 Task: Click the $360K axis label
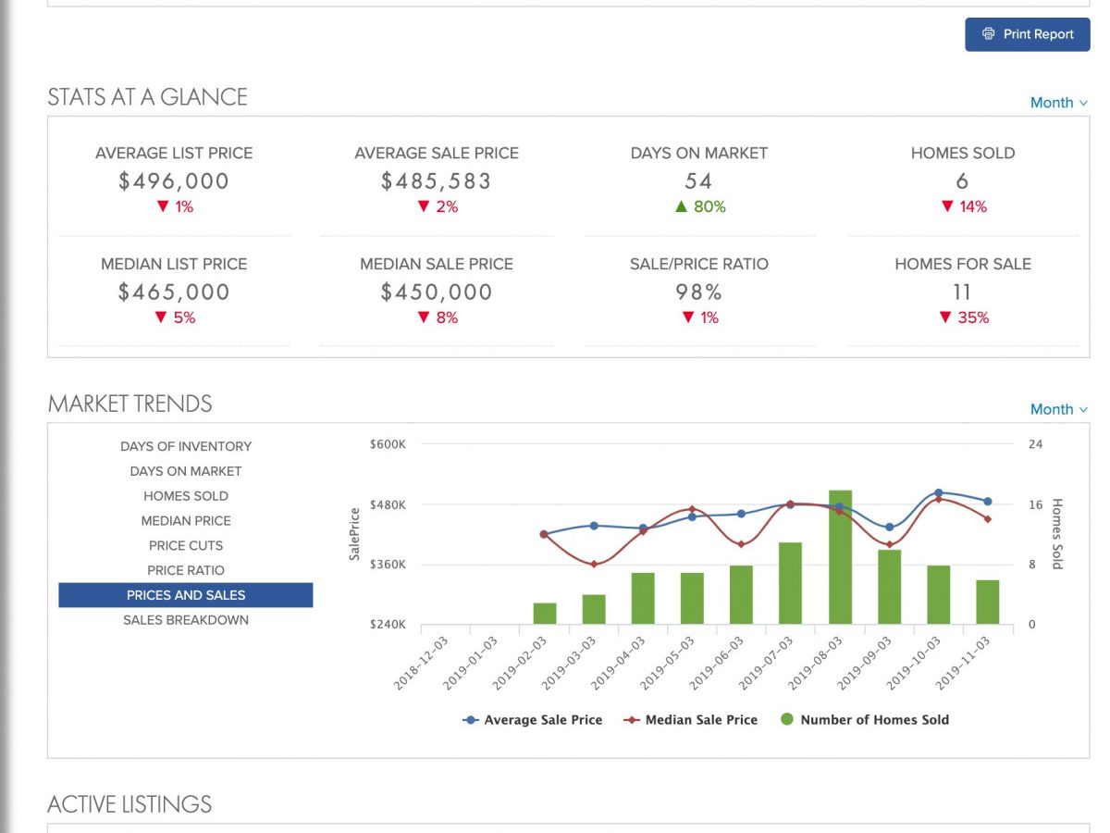click(x=388, y=565)
